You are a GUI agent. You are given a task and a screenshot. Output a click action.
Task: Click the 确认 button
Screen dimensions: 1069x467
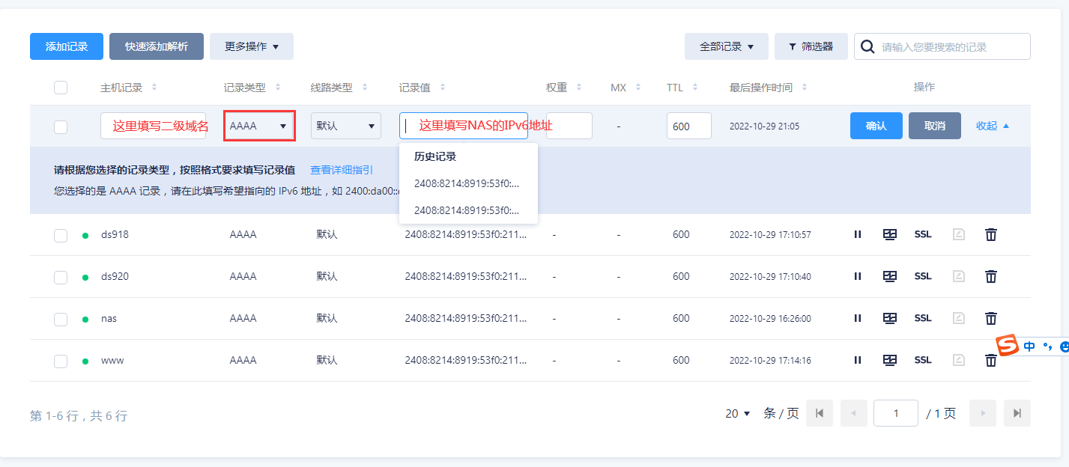click(876, 126)
